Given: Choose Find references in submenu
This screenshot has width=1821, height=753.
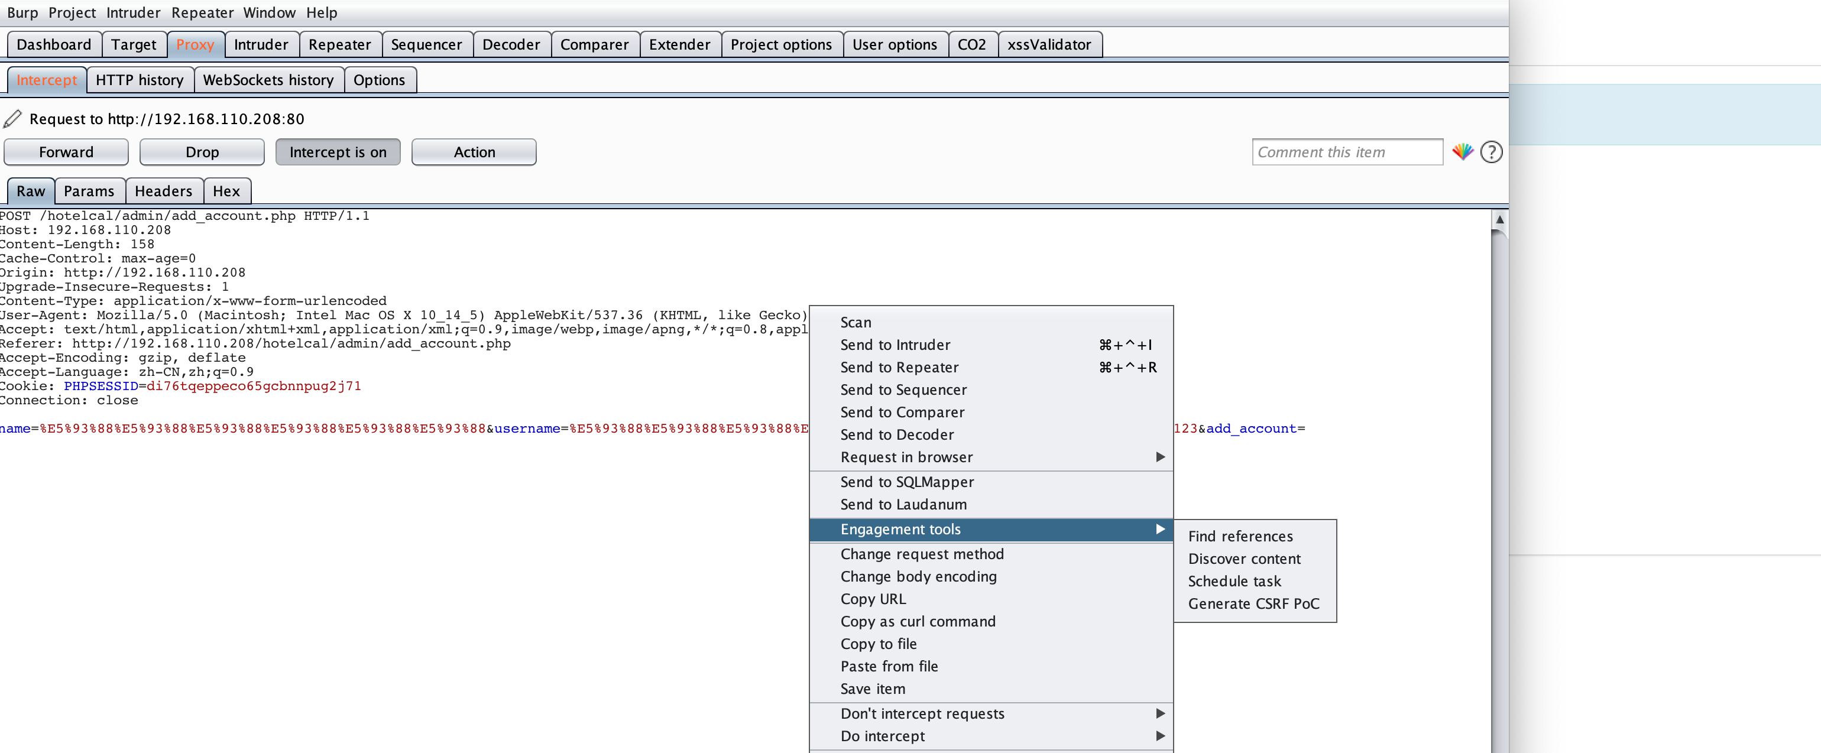Looking at the screenshot, I should 1240,536.
